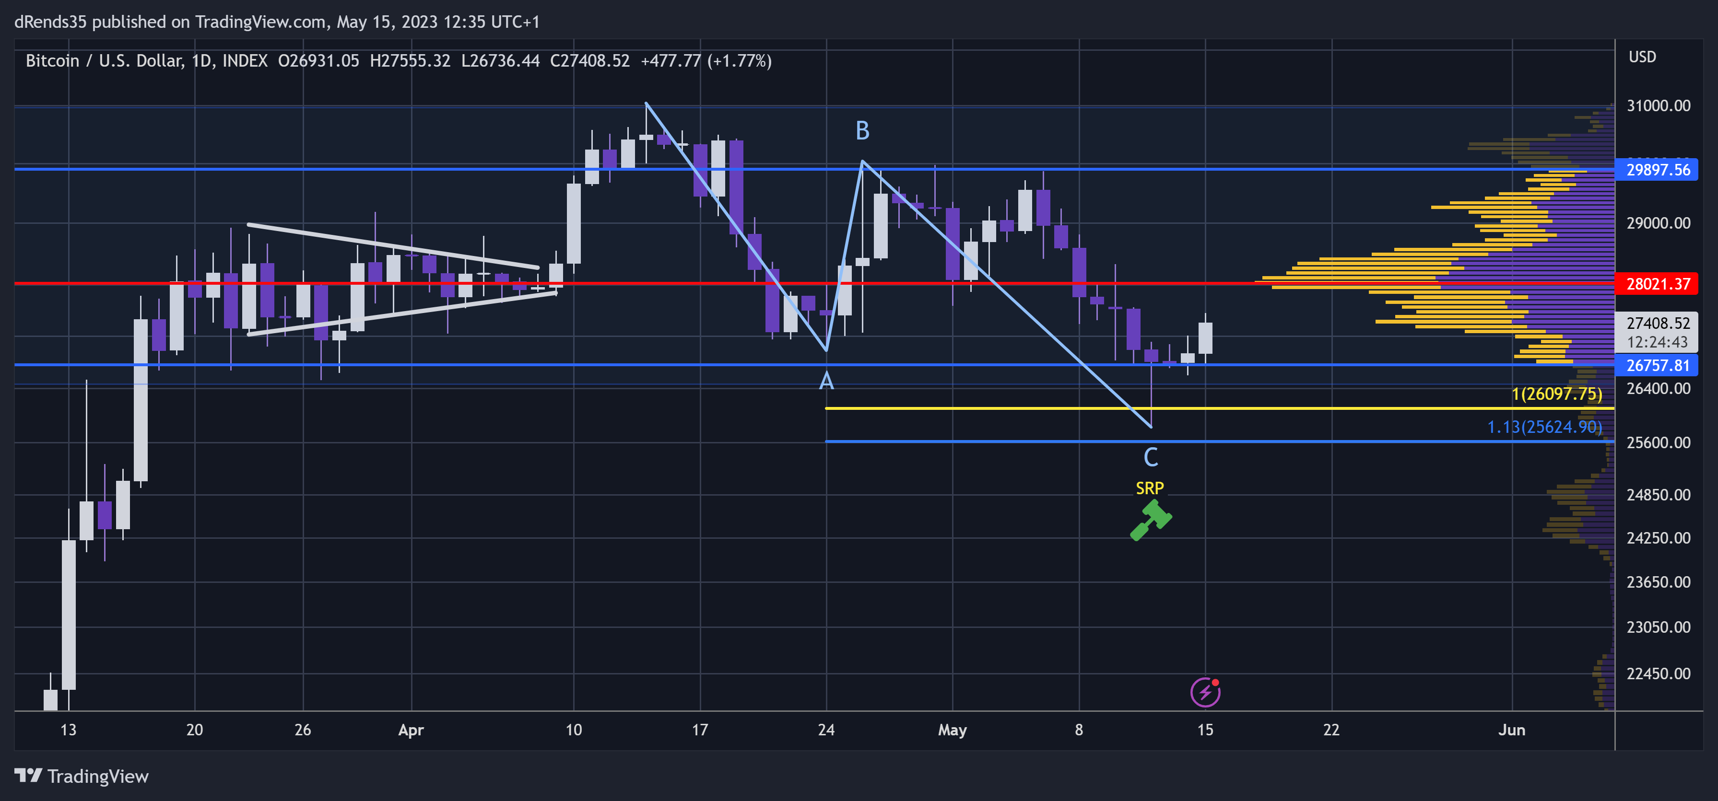This screenshot has height=801, width=1718.
Task: Click the 22450.00 price axis label
Action: pyautogui.click(x=1658, y=673)
